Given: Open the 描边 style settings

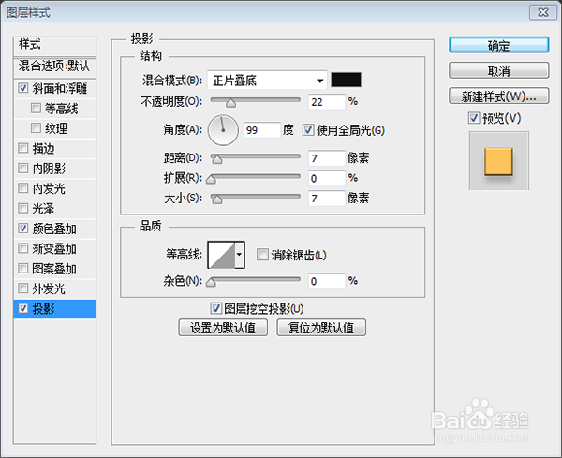Looking at the screenshot, I should [43, 148].
